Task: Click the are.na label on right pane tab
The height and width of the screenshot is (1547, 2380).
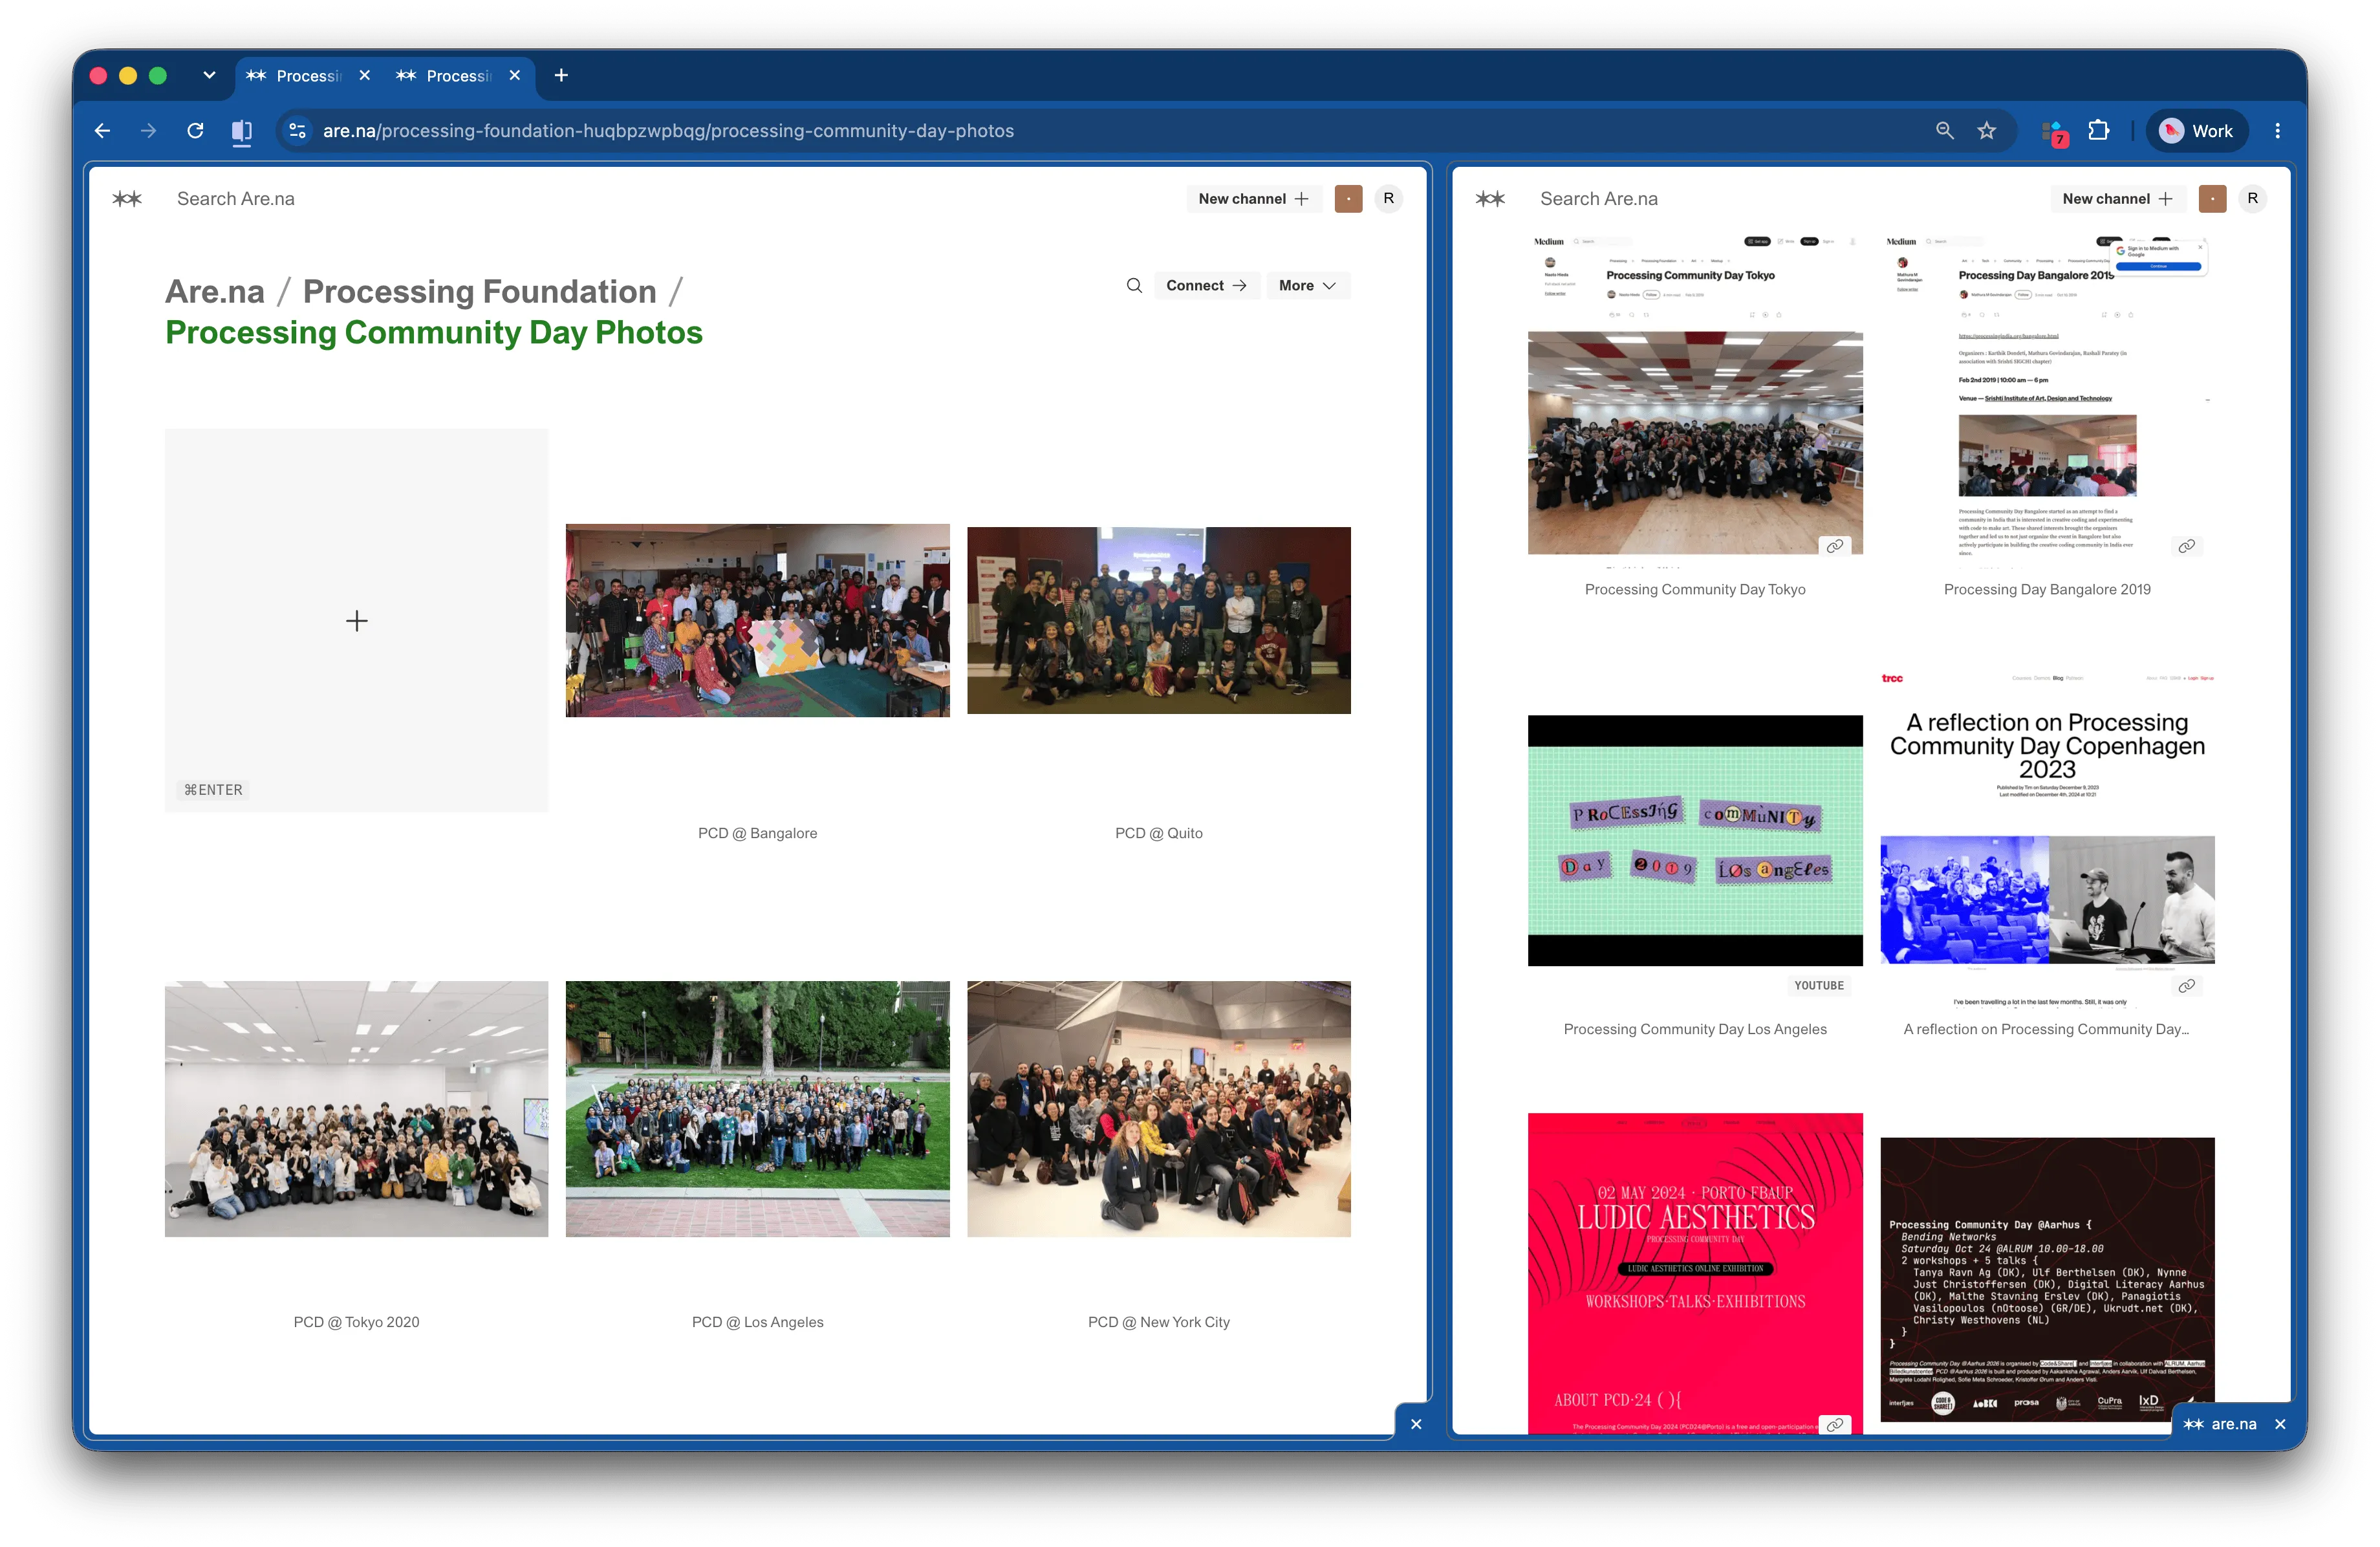Action: 2233,1424
